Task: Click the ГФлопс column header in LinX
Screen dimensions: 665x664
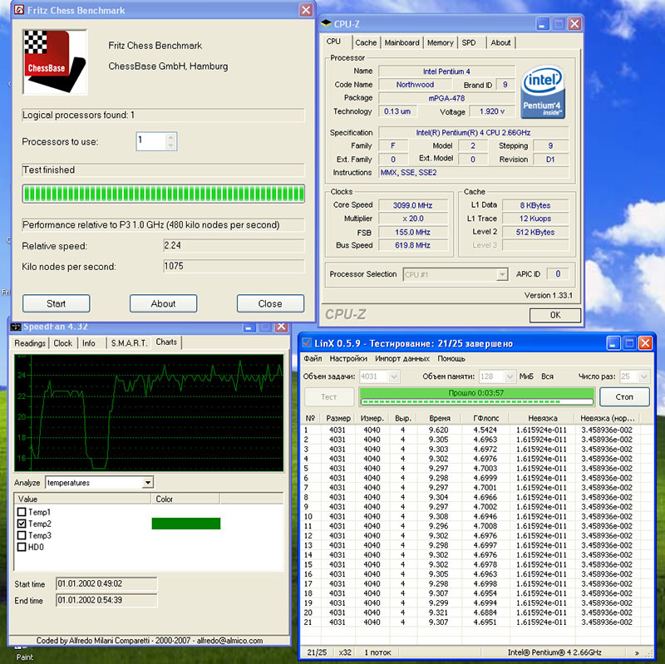Action: coord(485,418)
